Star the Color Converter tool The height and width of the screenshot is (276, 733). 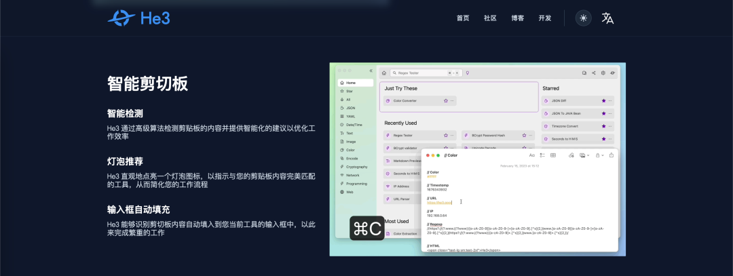click(445, 100)
